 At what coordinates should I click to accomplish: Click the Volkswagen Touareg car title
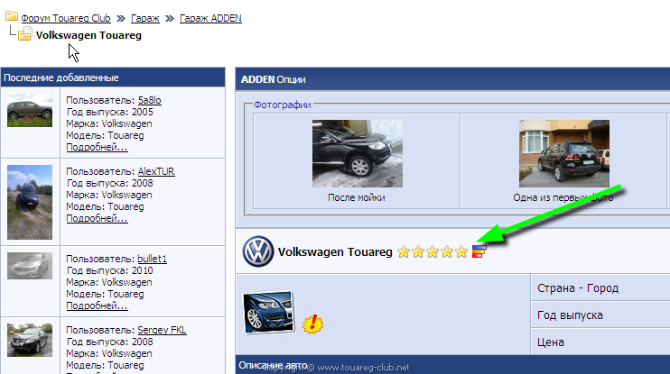(x=335, y=252)
